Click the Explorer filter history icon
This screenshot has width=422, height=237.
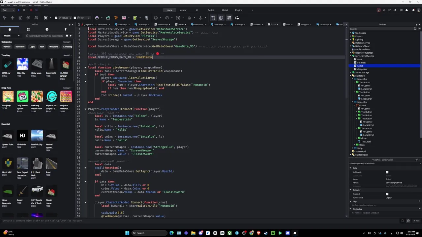[415, 29]
